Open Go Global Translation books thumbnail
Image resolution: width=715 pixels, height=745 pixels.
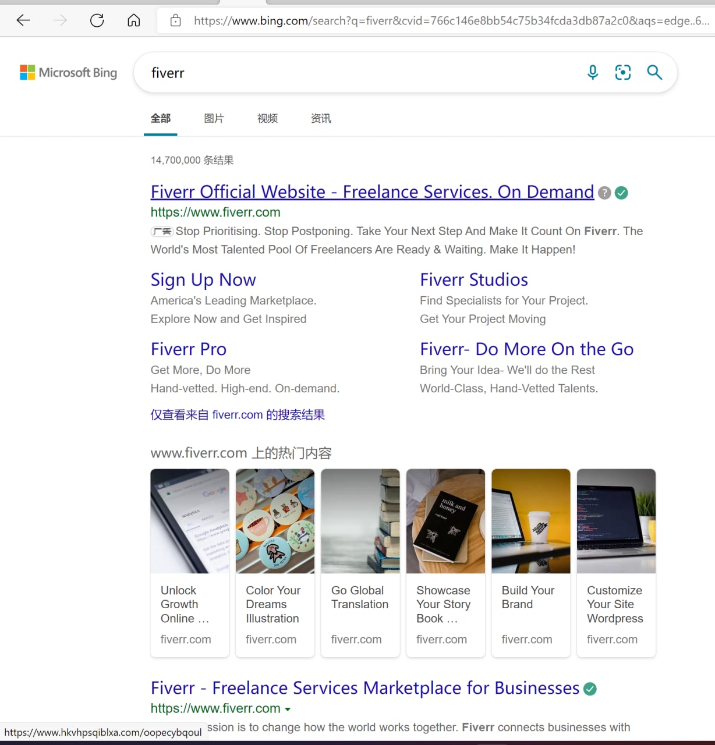click(360, 521)
